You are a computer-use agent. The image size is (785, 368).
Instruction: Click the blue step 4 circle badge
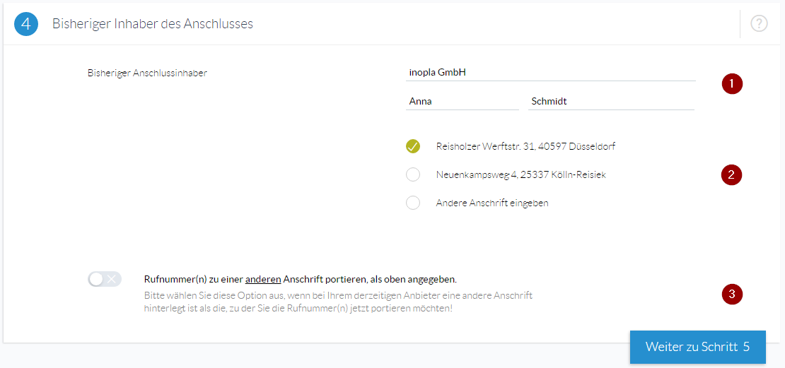click(26, 24)
